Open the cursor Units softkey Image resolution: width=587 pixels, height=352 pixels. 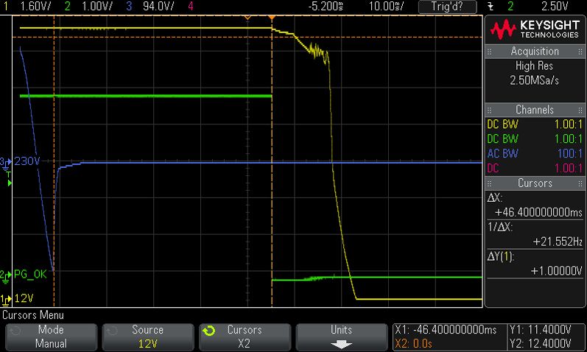[x=342, y=337]
